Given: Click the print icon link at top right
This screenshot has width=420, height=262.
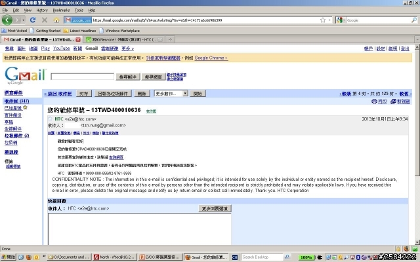Looking at the screenshot, I should 379,102.
